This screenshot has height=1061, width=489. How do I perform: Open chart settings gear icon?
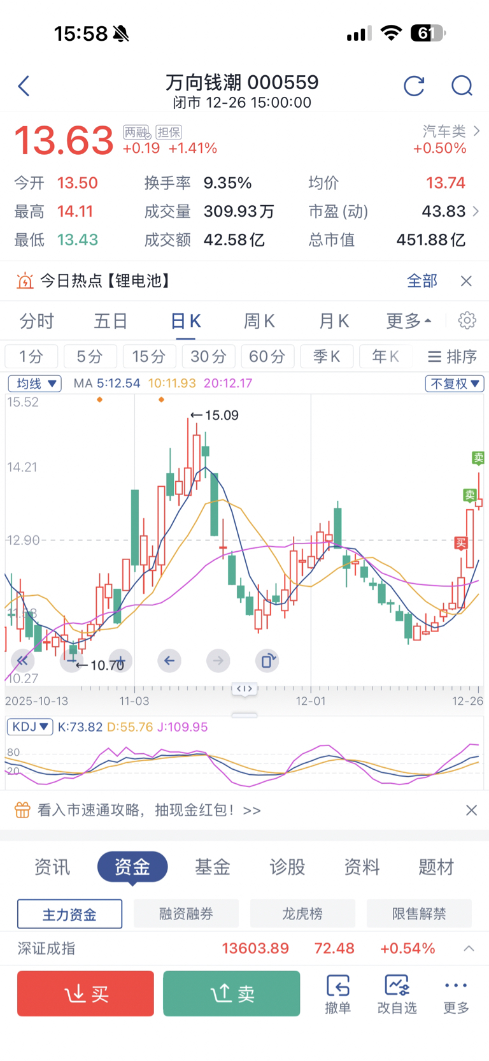click(467, 321)
